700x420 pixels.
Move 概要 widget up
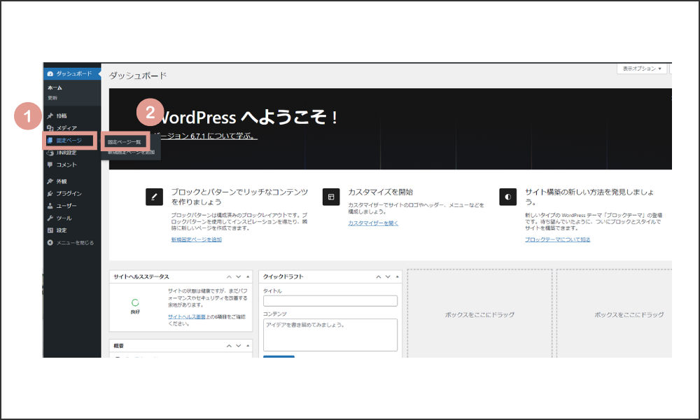[x=229, y=346]
